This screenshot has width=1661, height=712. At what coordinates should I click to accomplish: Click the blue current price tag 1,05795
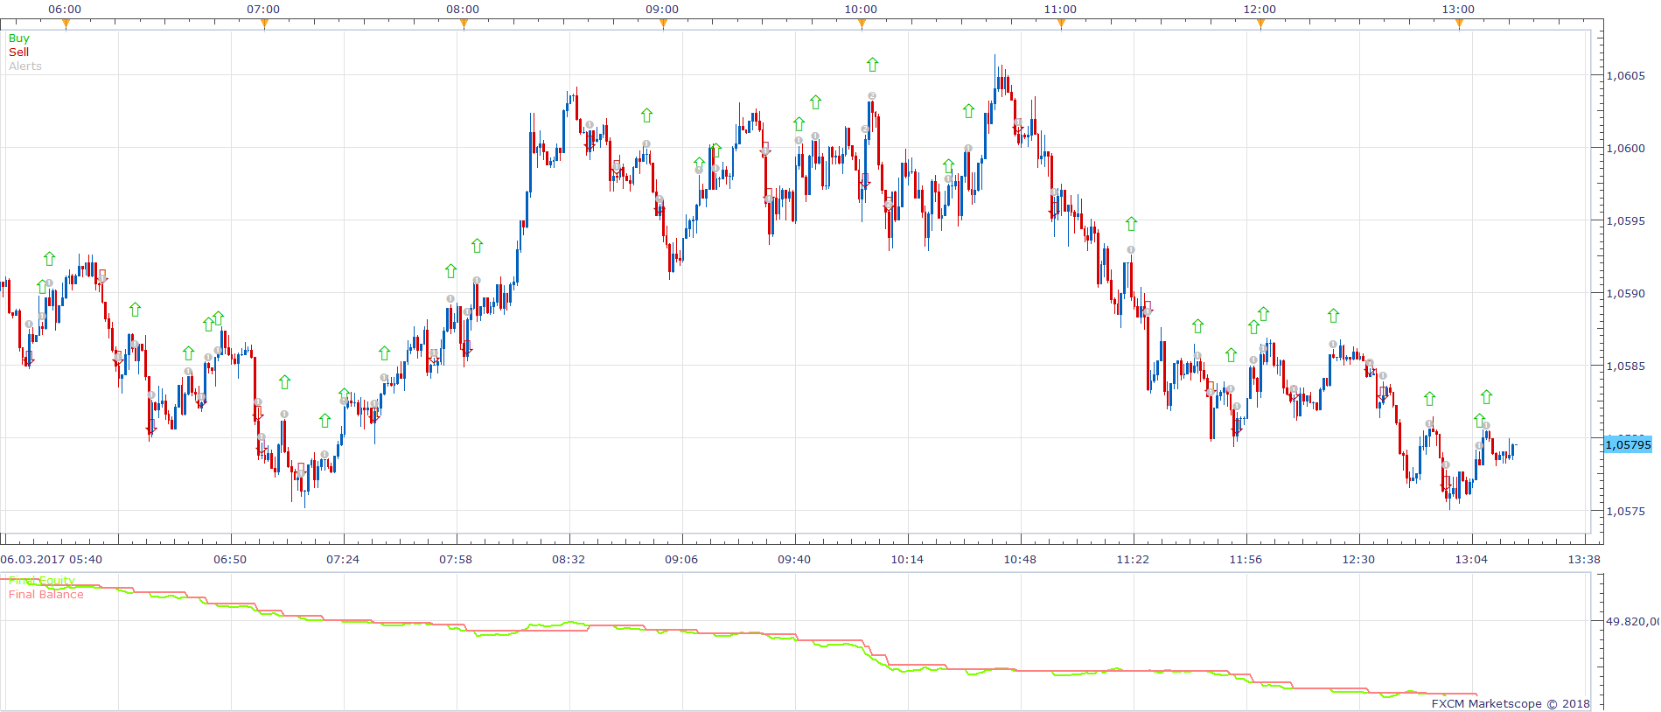[x=1628, y=444]
